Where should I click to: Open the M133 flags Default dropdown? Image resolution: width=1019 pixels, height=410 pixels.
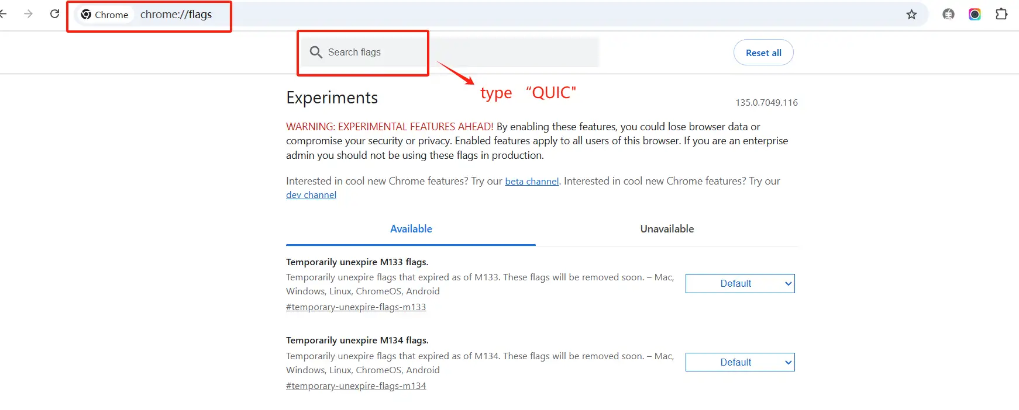[740, 284]
